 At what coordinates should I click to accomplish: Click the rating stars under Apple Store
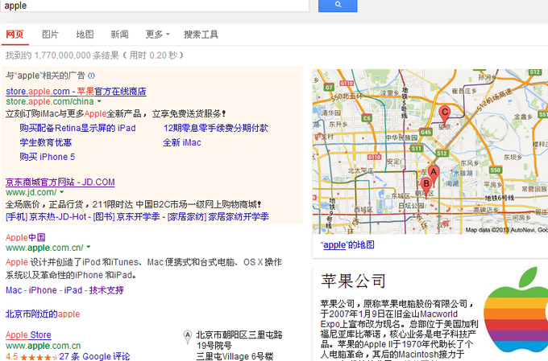[39, 357]
